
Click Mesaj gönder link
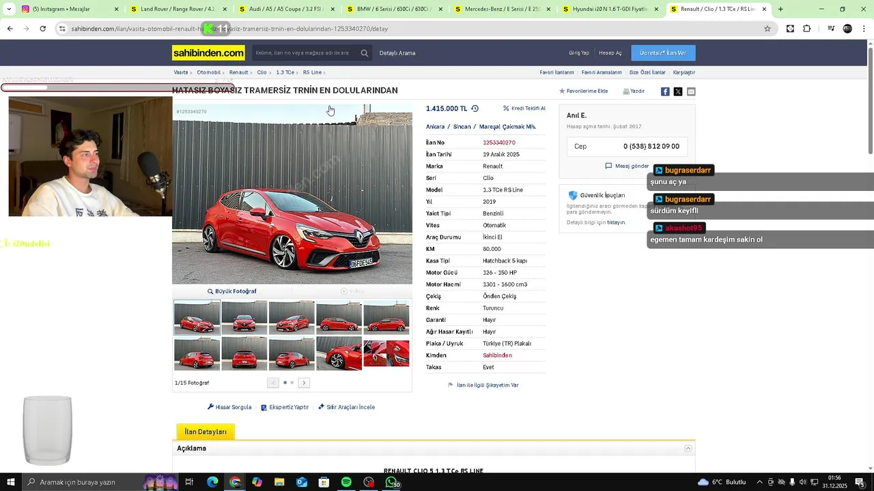coord(627,166)
